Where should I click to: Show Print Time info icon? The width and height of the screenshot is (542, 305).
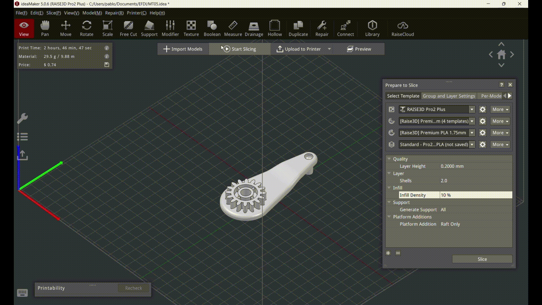pos(107,48)
